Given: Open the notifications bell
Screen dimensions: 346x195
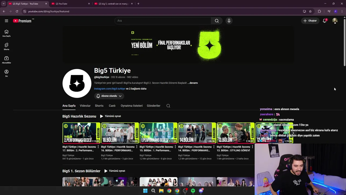Looking at the screenshot, I should [x=325, y=21].
